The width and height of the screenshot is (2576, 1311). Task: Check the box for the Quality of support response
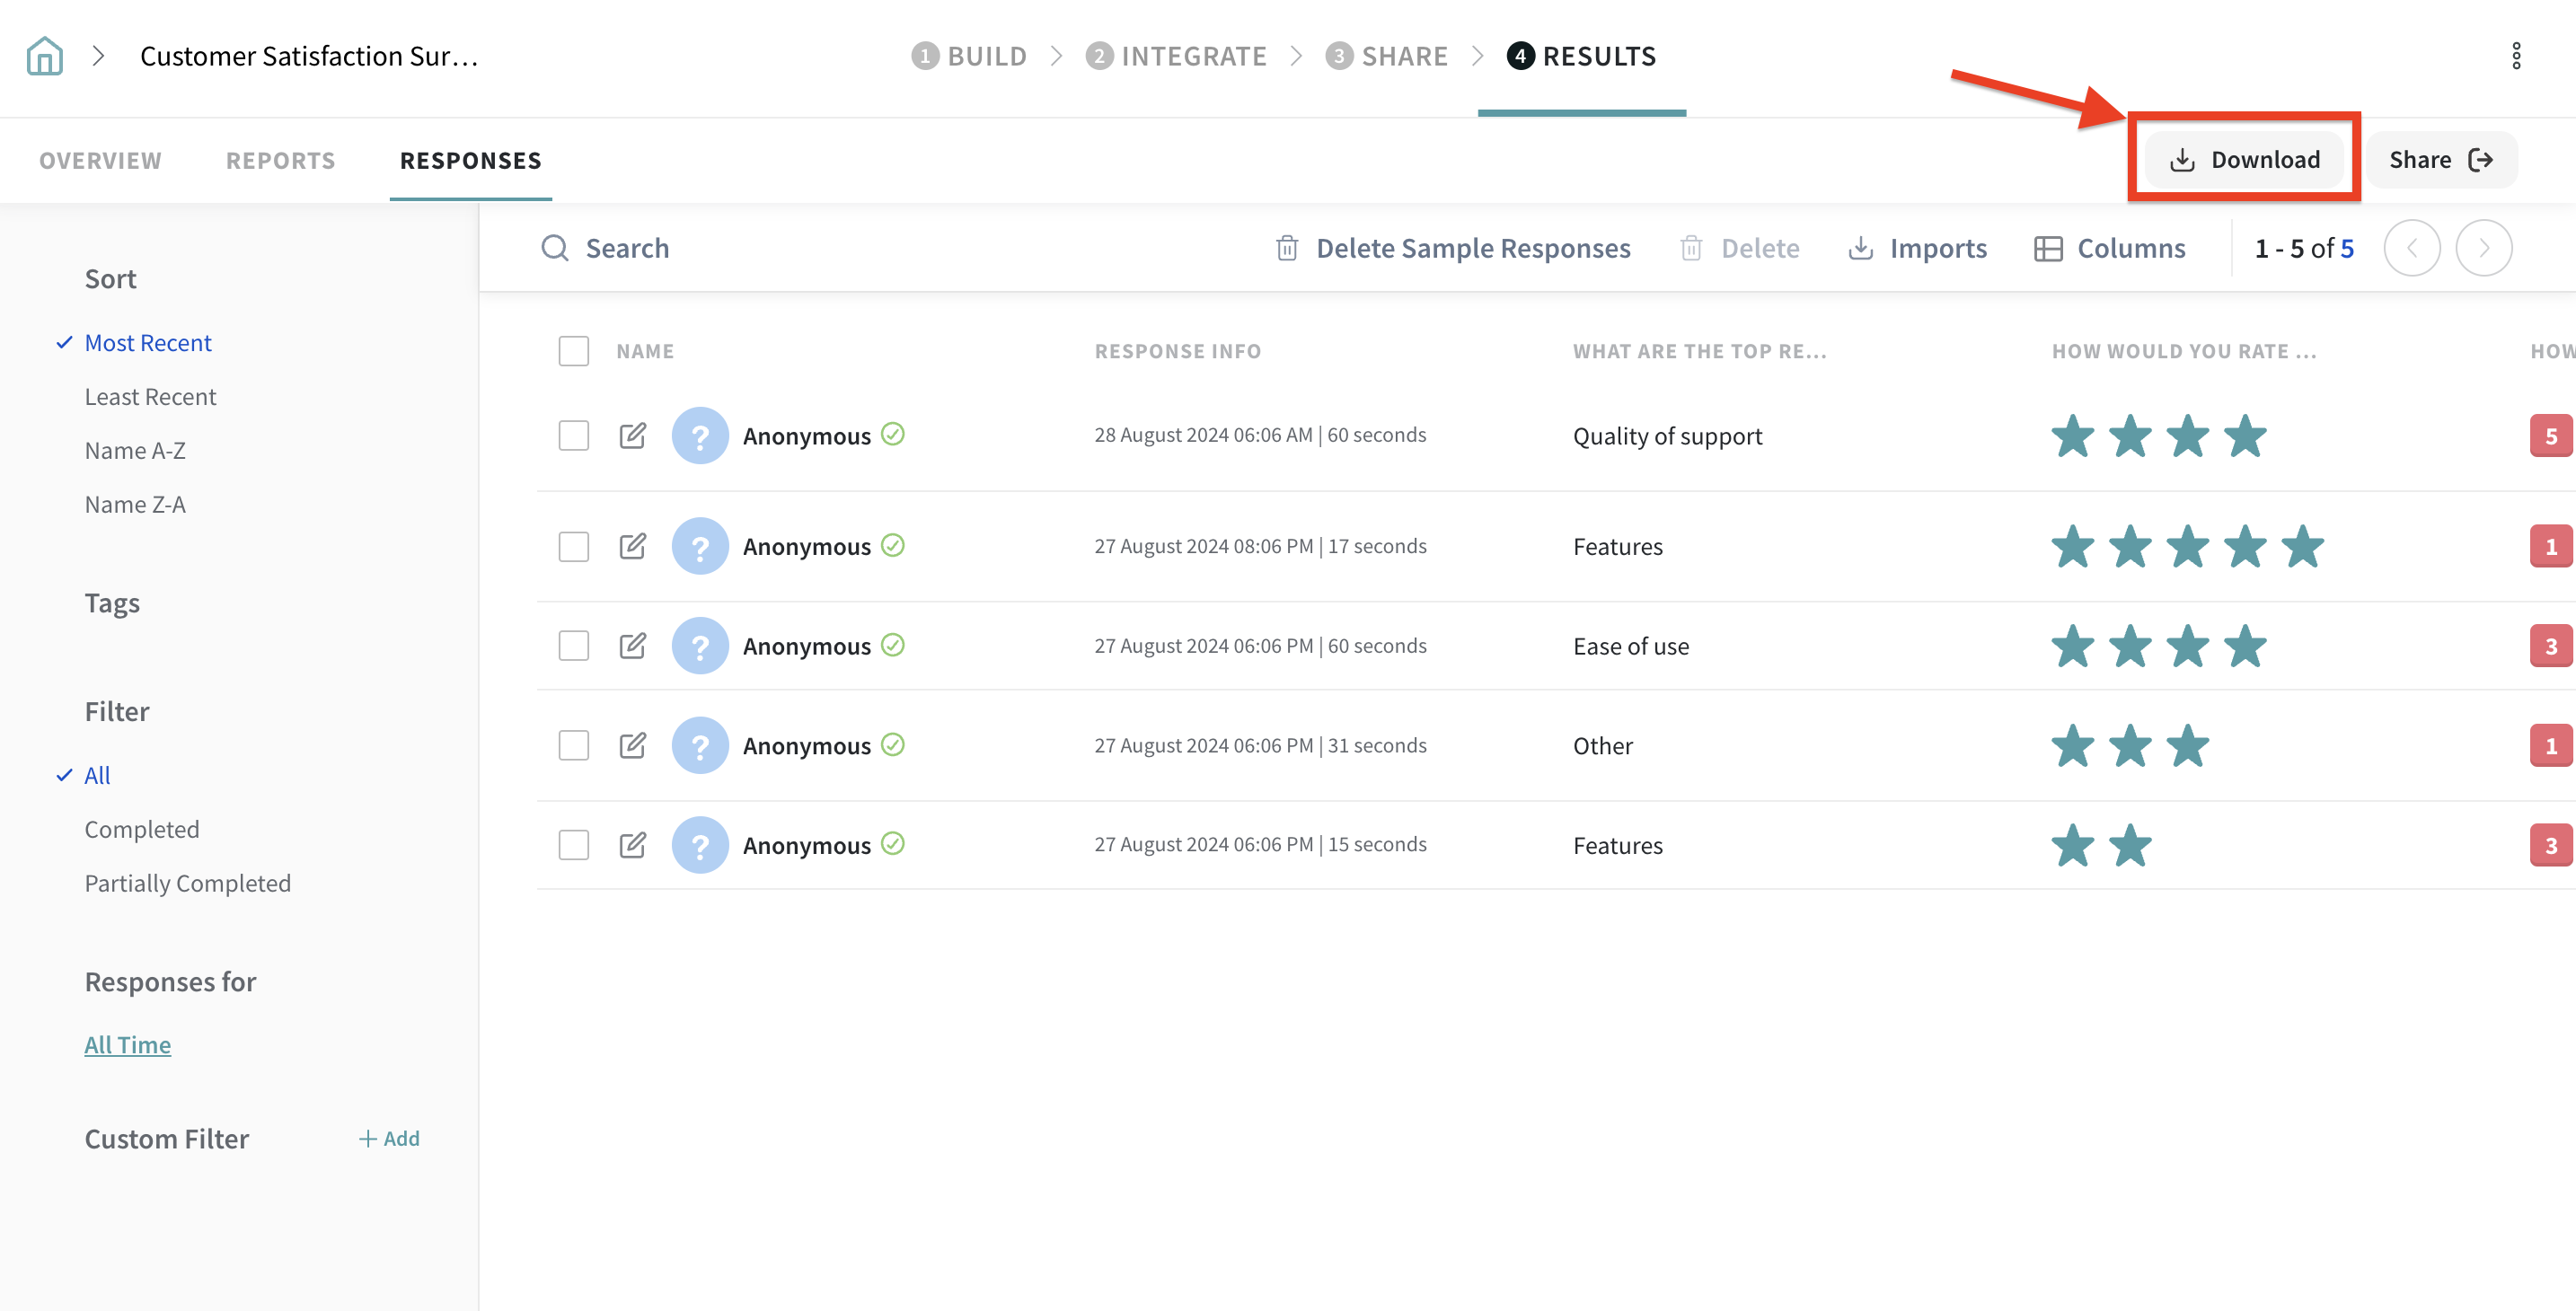coord(574,436)
